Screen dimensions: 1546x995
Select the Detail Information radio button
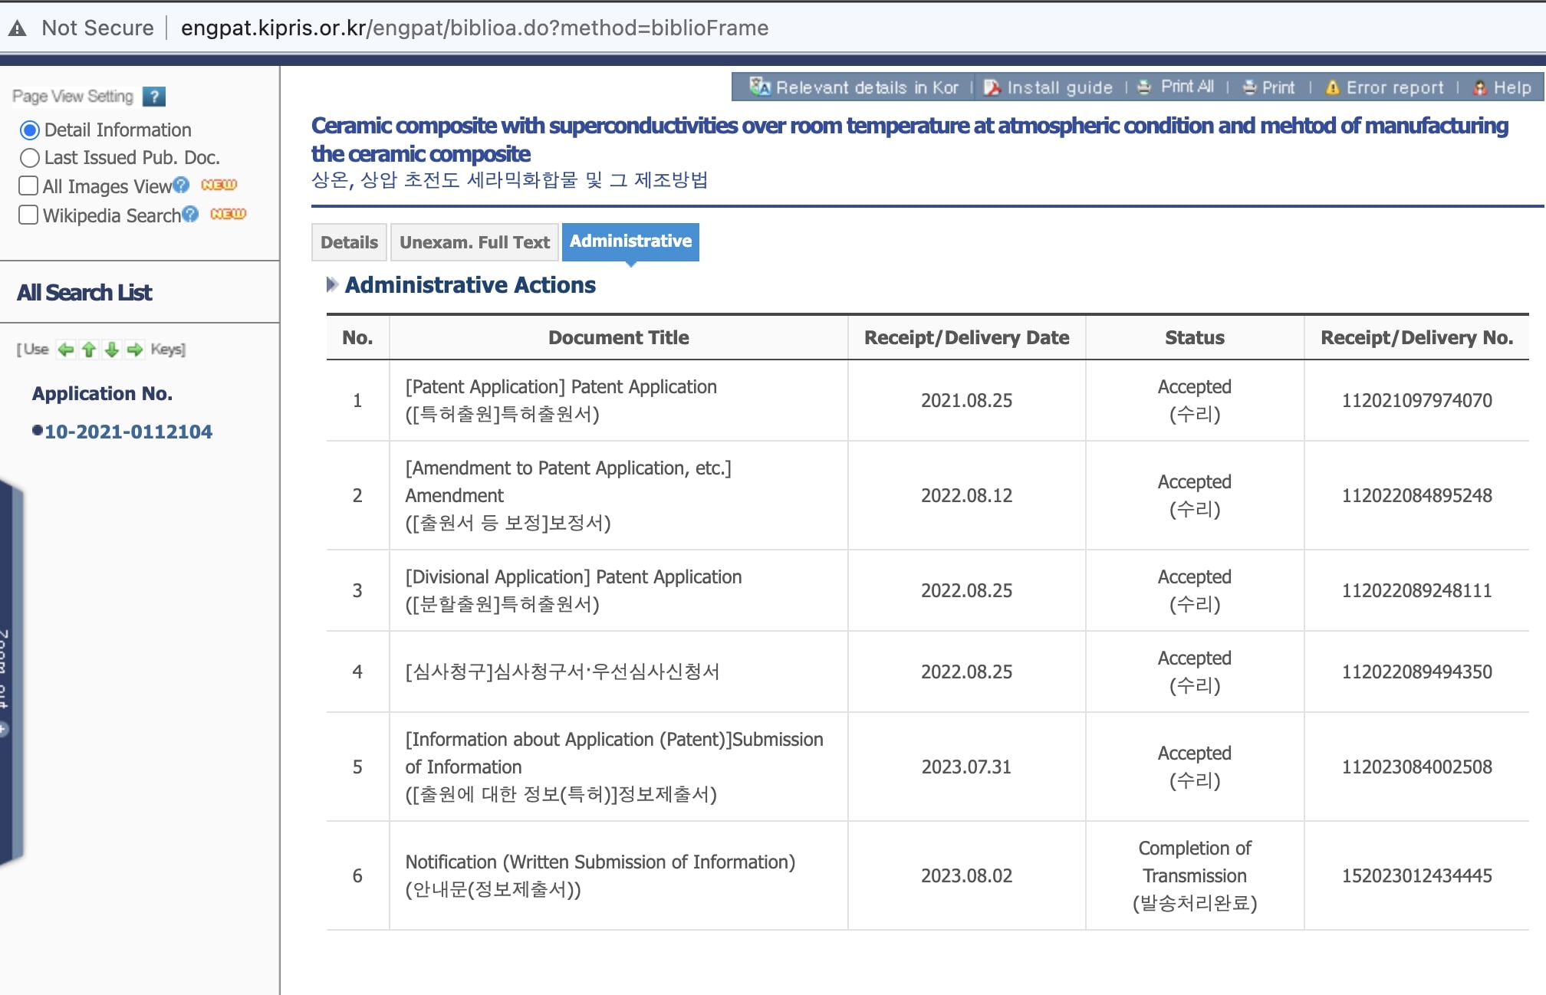point(29,130)
